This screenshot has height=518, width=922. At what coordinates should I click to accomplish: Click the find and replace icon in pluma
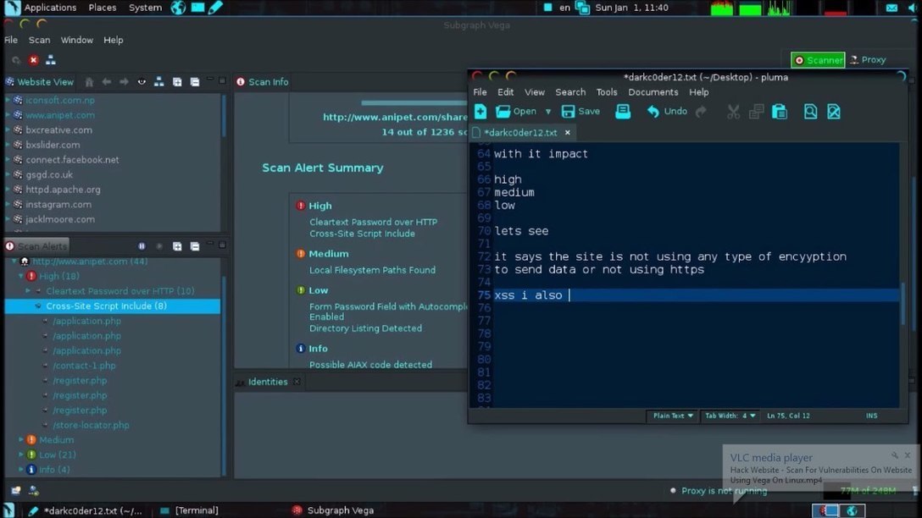pyautogui.click(x=834, y=111)
